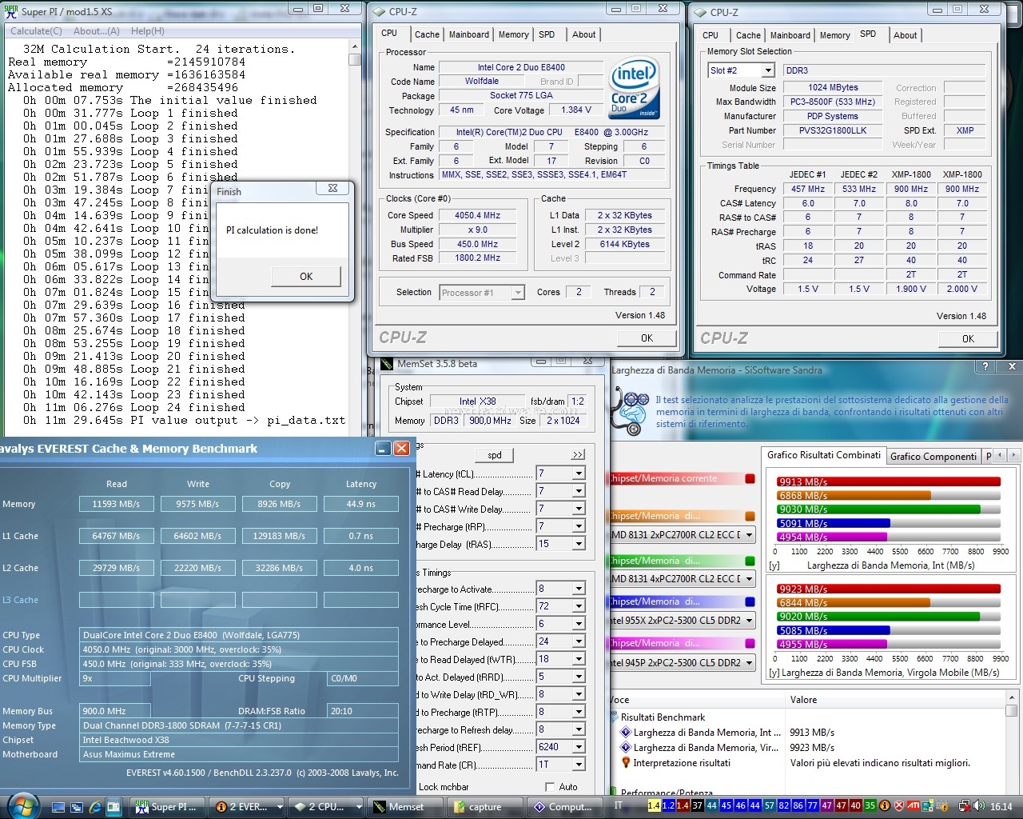Click the blue reference chipset color swatch
The image size is (1023, 819).
750,601
